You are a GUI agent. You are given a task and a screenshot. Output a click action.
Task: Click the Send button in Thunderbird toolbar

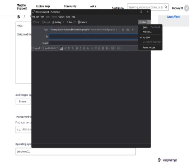pyautogui.click(x=36, y=22)
